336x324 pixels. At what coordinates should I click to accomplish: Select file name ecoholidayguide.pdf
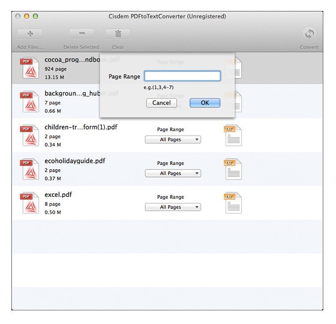click(75, 161)
